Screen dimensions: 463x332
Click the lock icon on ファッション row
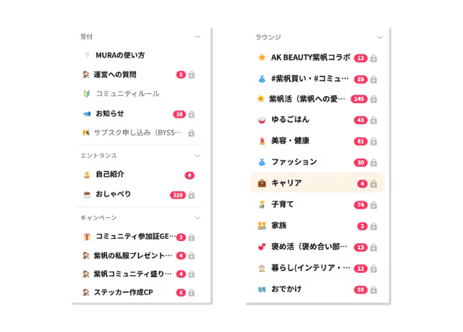[373, 162]
